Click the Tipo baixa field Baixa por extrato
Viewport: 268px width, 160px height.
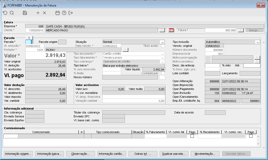[x=133, y=66]
